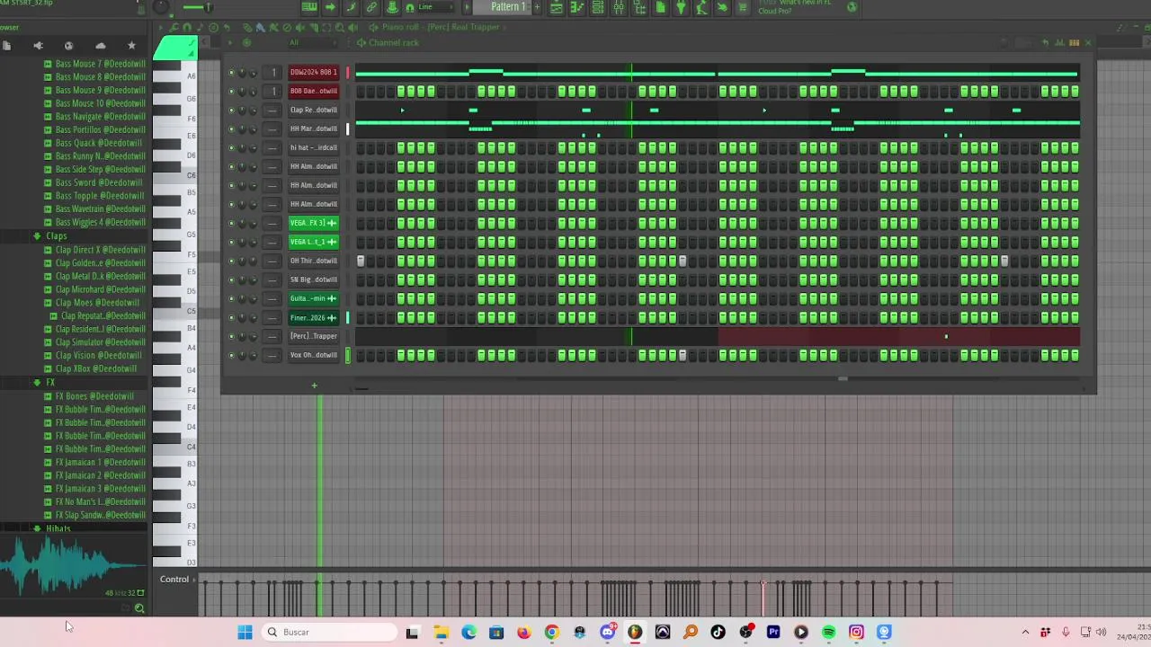The height and width of the screenshot is (647, 1151).
Task: Click the magnifier icon under waveform preview
Action: click(139, 608)
